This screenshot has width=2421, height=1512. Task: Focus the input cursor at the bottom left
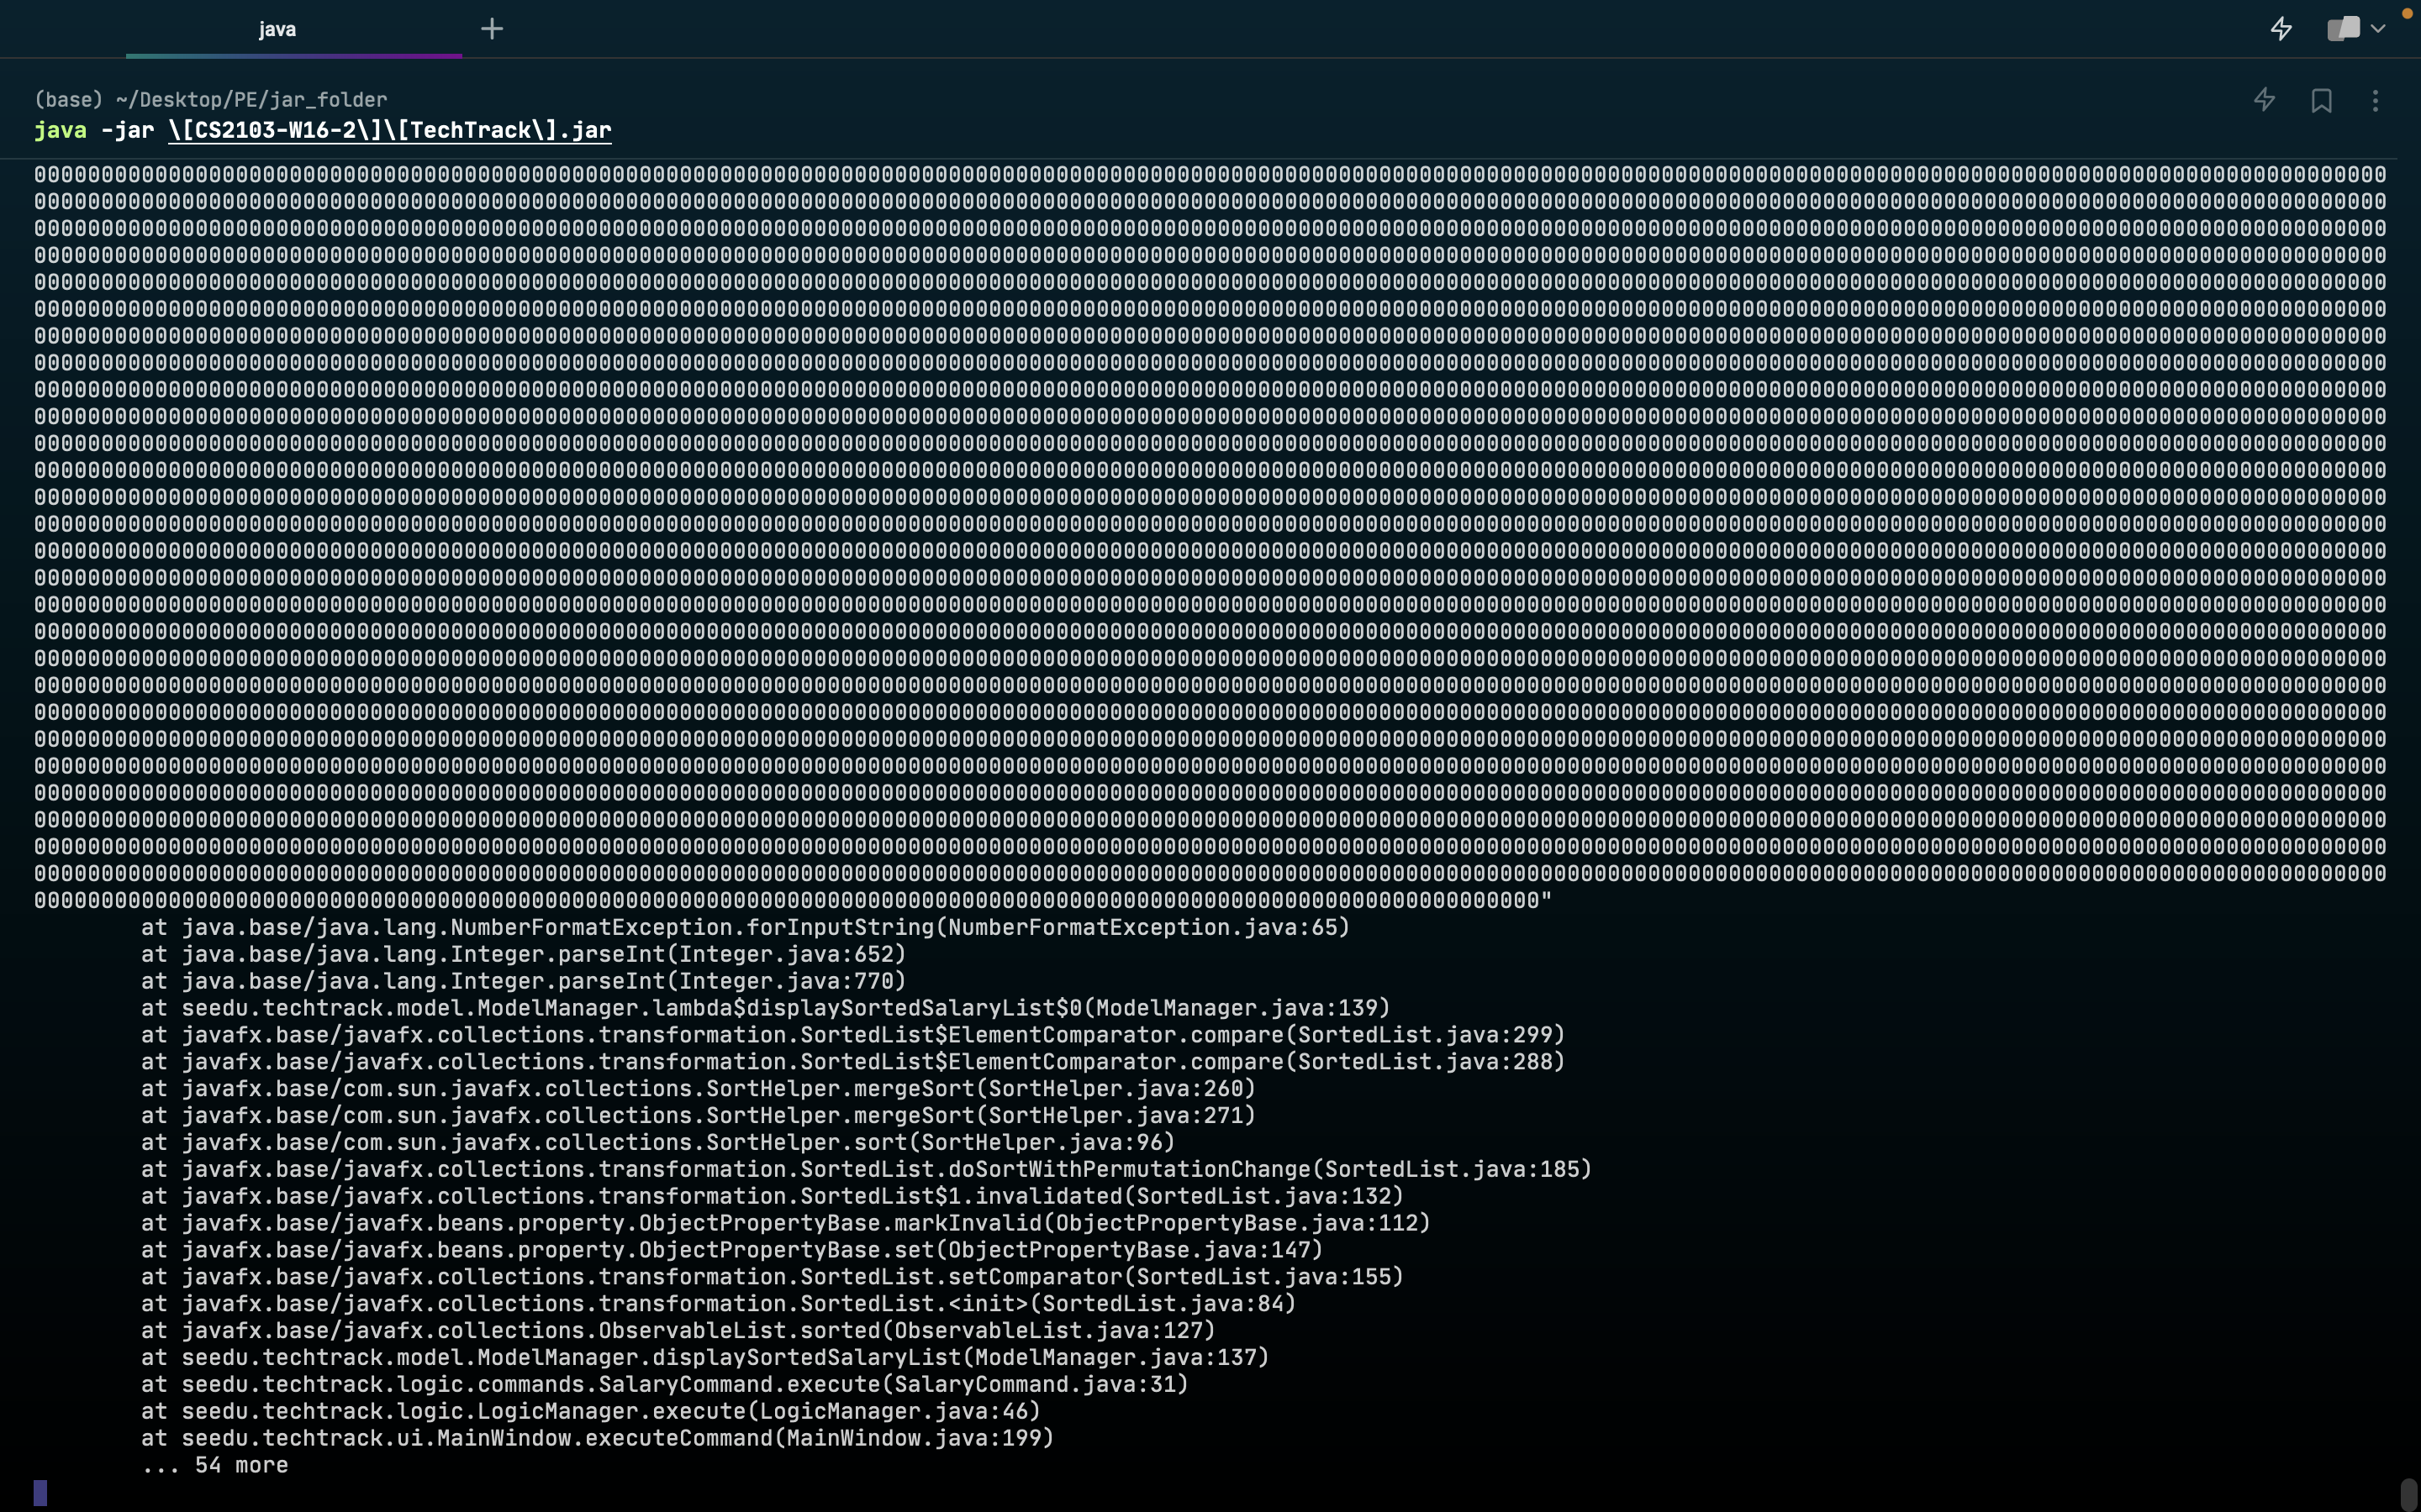pyautogui.click(x=40, y=1492)
